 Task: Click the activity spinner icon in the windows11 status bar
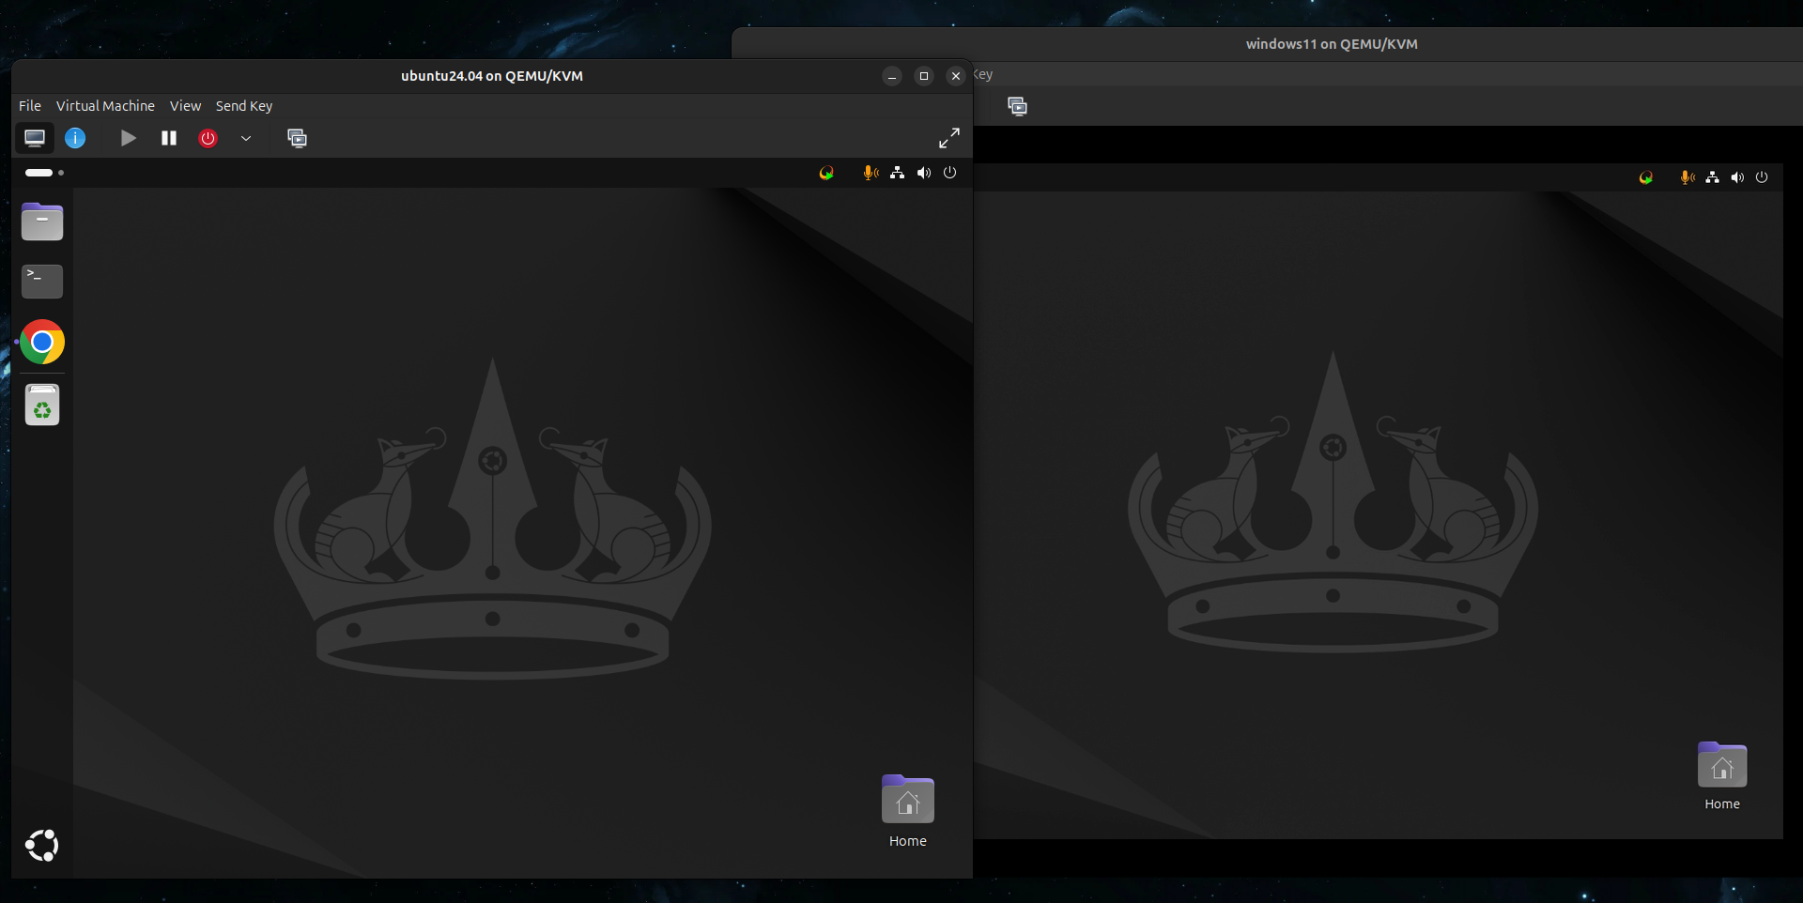pyautogui.click(x=1645, y=177)
